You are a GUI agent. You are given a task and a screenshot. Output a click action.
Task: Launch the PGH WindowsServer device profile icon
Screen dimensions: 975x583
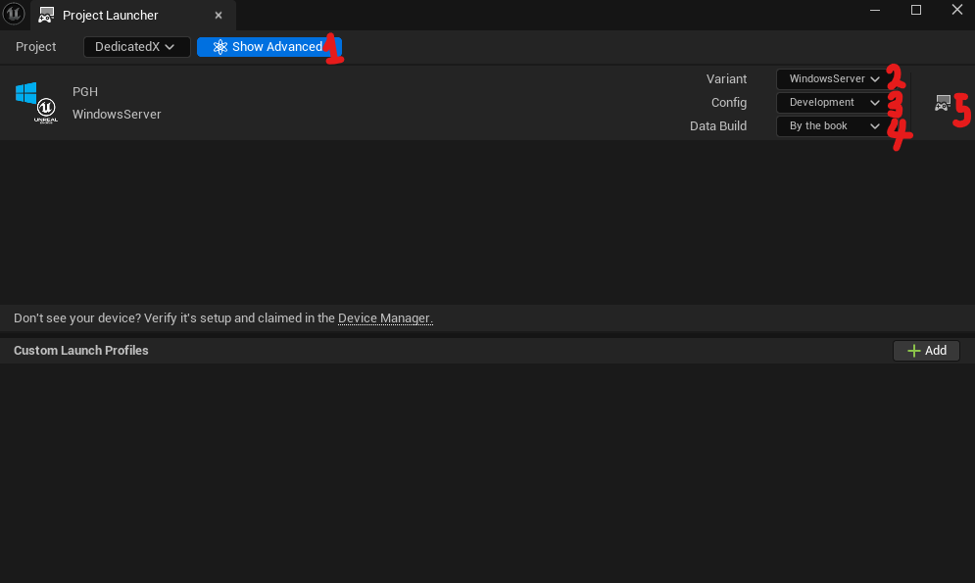pos(943,103)
